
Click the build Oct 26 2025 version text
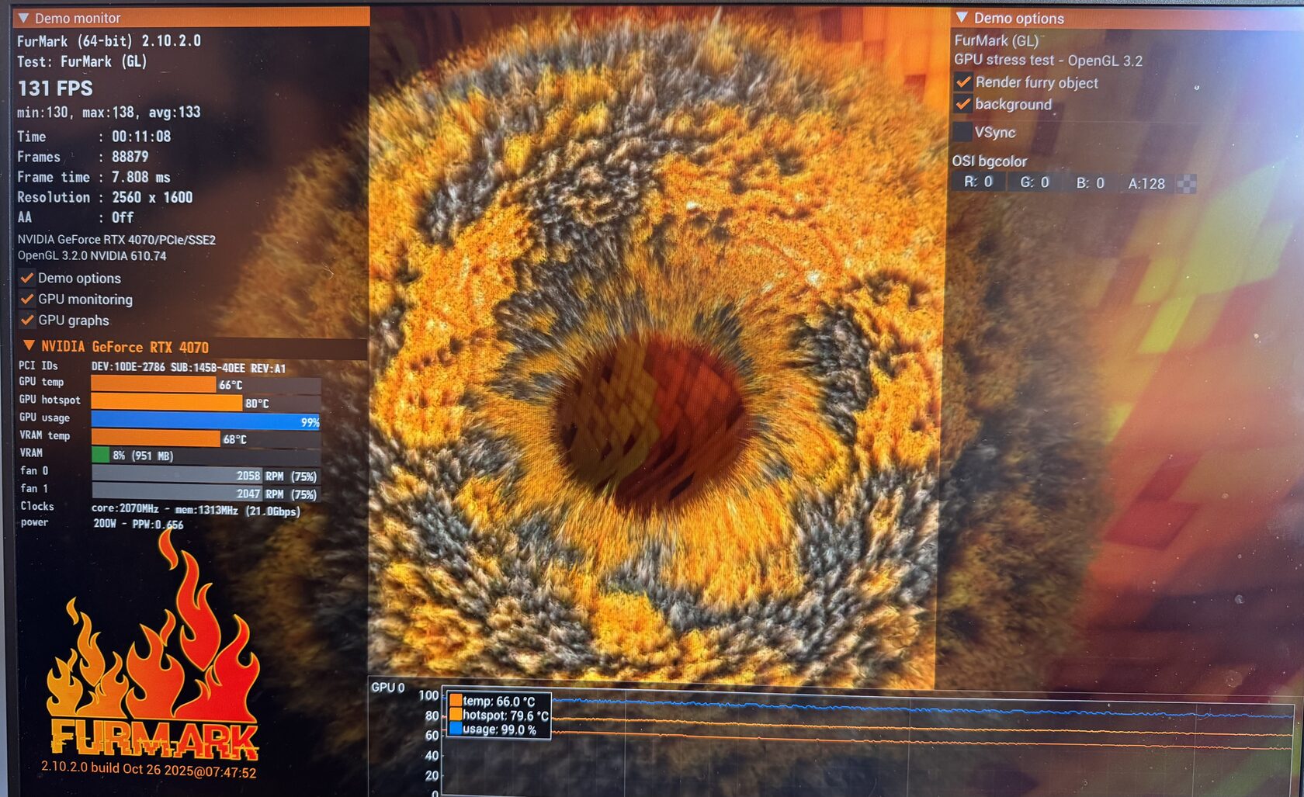148,770
